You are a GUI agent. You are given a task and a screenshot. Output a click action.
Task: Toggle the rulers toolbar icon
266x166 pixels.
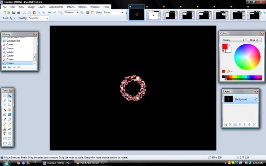pyautogui.click(x=92, y=13)
